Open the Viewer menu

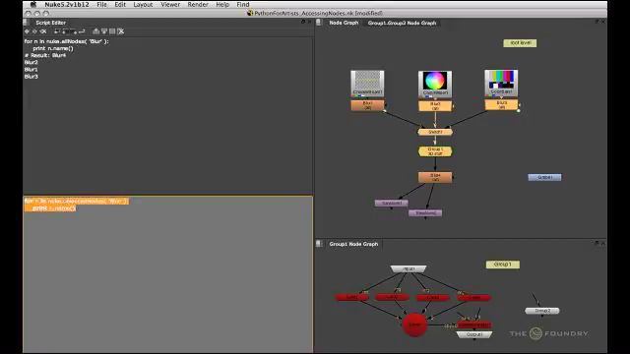tap(170, 4)
